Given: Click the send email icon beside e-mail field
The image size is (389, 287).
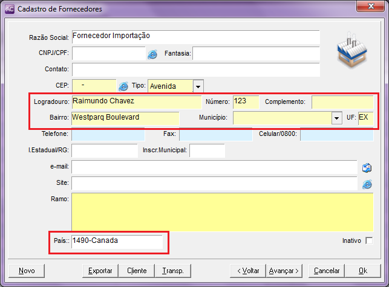Looking at the screenshot, I should [x=367, y=167].
